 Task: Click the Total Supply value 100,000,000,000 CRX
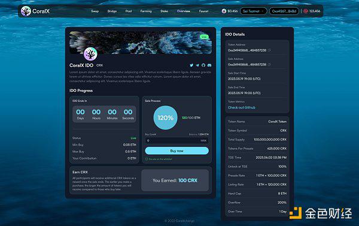(270, 140)
